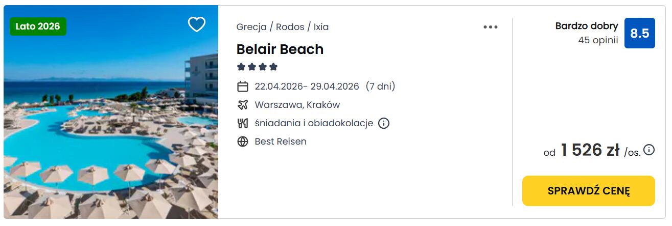
Task: Select the Ixia breadcrumb
Action: tap(321, 27)
